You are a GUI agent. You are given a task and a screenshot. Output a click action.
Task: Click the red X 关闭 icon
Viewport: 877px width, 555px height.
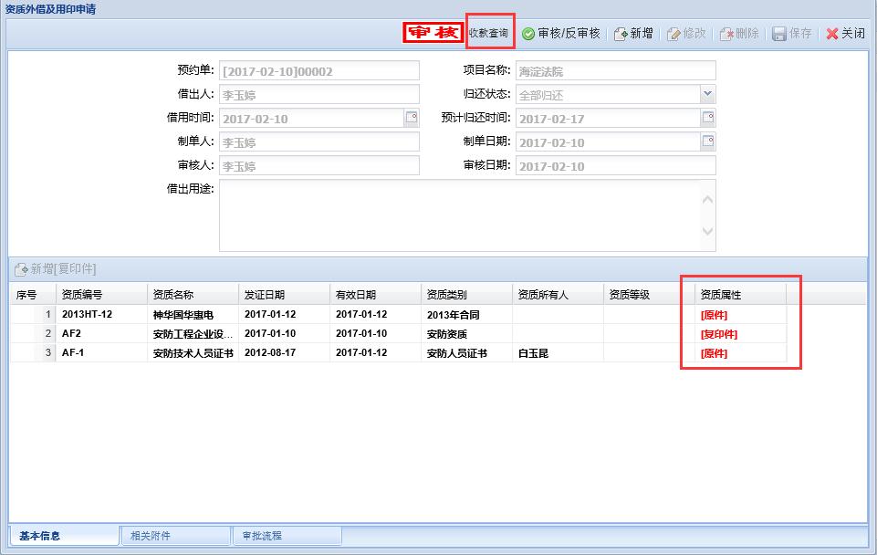(x=831, y=34)
